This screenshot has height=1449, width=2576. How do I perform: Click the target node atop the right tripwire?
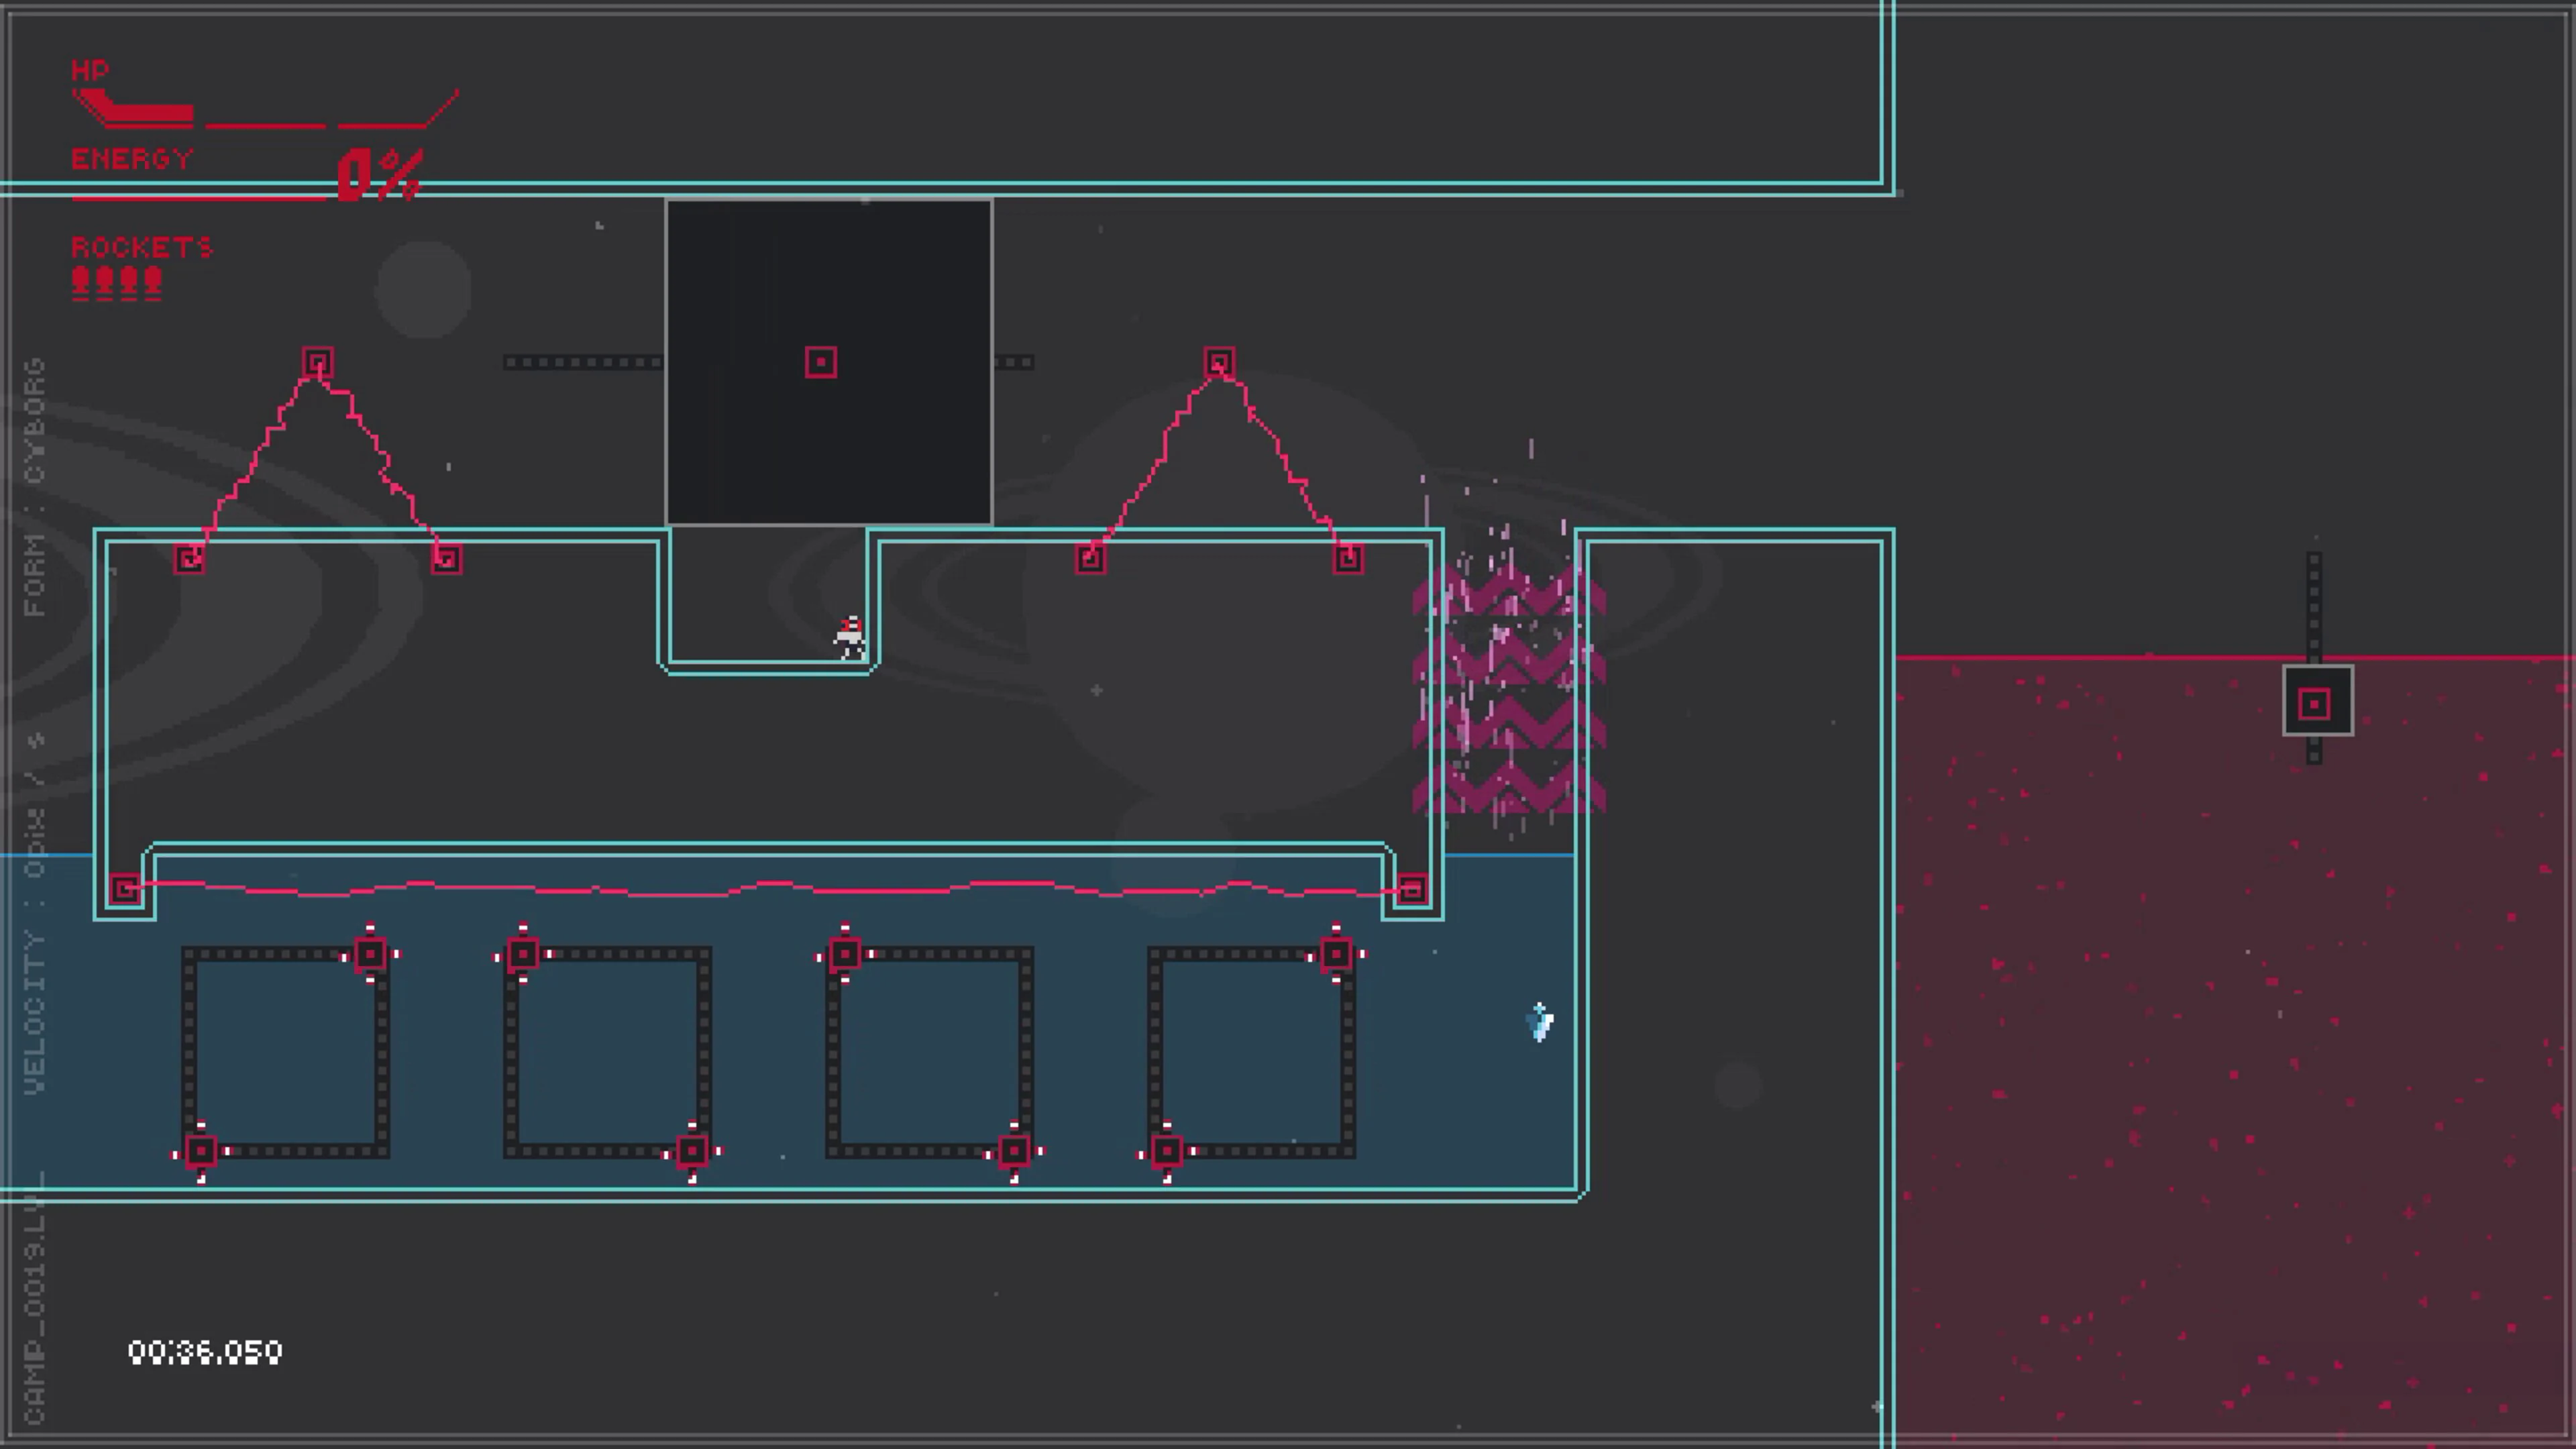click(x=1218, y=361)
